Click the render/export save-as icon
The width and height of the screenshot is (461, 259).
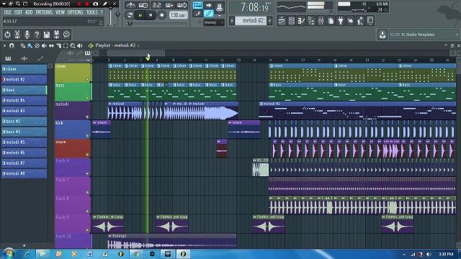pyautogui.click(x=57, y=35)
